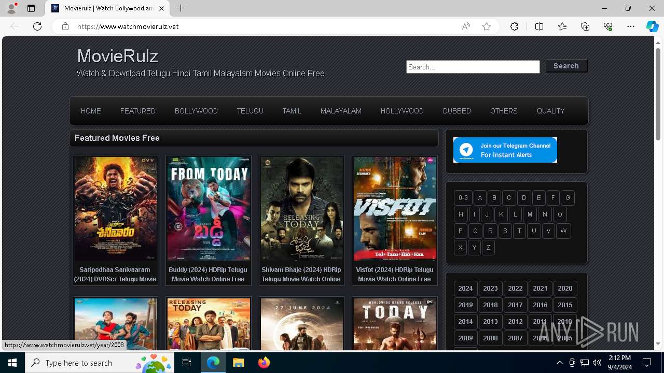This screenshot has width=664, height=373.
Task: Open the HOLLYWOOD menu item
Action: [x=402, y=111]
